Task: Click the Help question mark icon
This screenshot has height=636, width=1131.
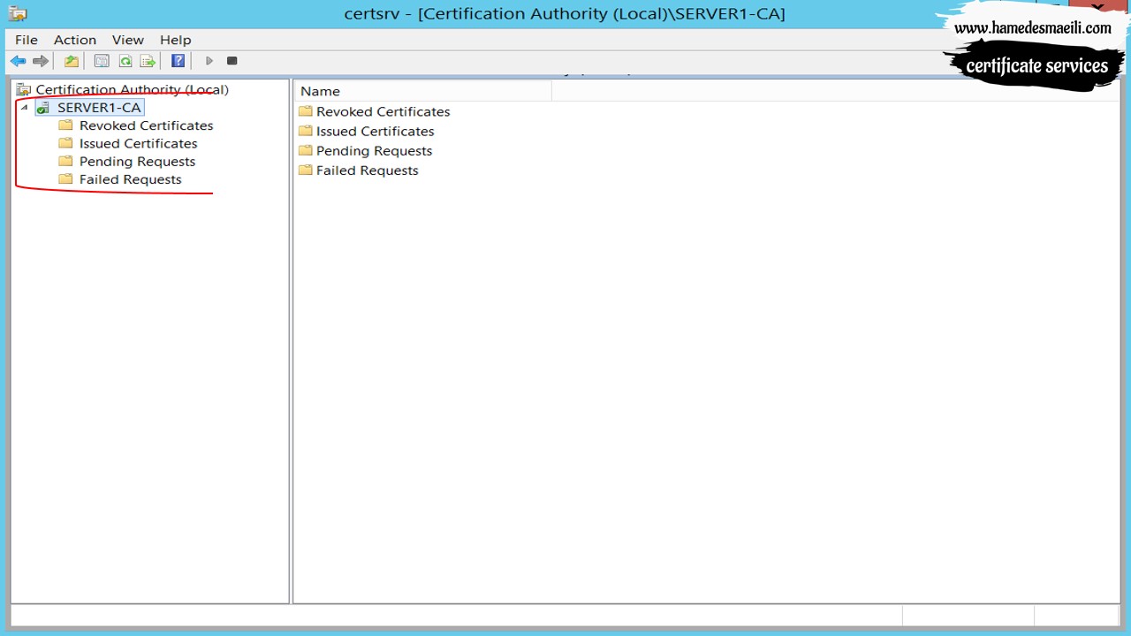Action: tap(178, 61)
